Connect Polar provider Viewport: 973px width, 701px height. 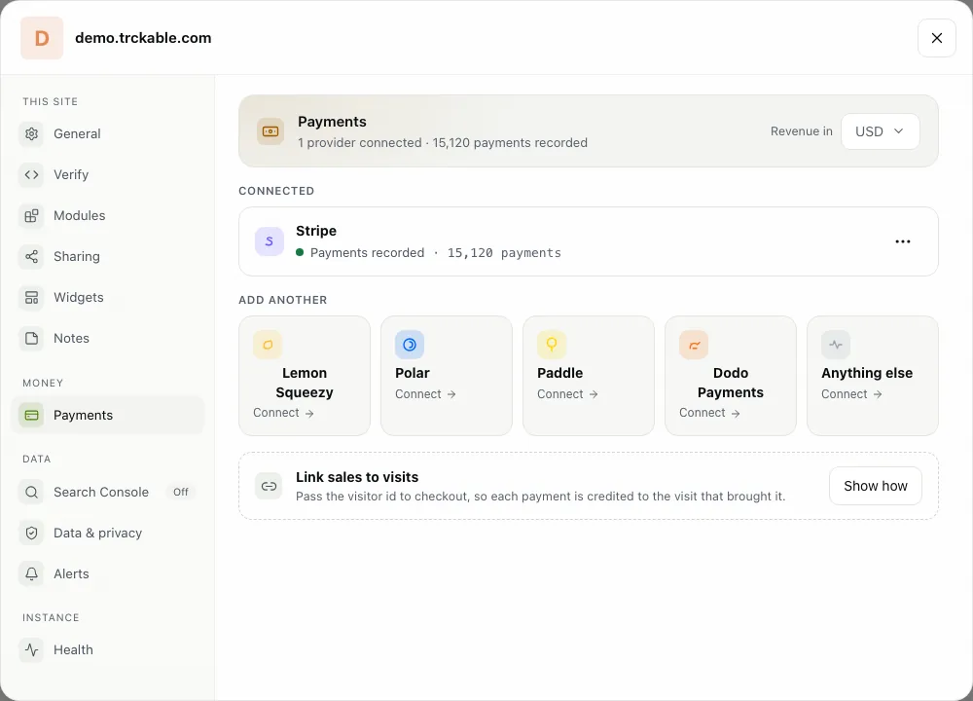point(447,376)
